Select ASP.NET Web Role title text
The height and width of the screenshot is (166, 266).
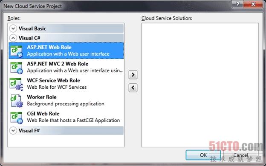click(x=49, y=47)
